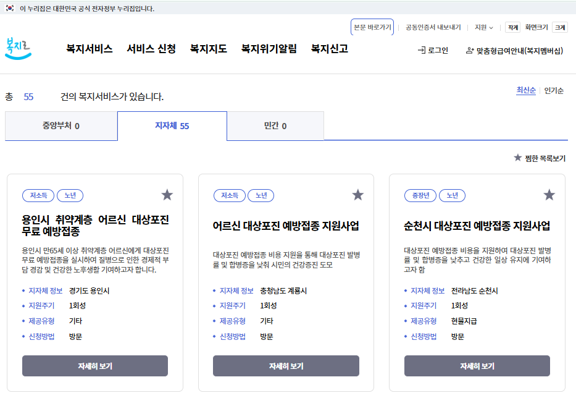
Task: Toggle the bookmark star on 용인시 card
Action: click(167, 195)
